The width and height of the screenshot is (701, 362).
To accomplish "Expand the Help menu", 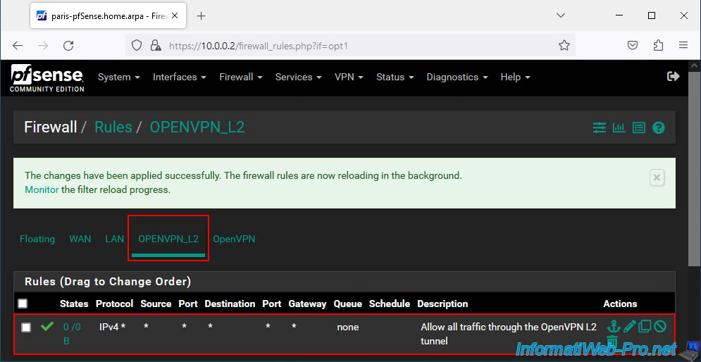I will pyautogui.click(x=515, y=77).
